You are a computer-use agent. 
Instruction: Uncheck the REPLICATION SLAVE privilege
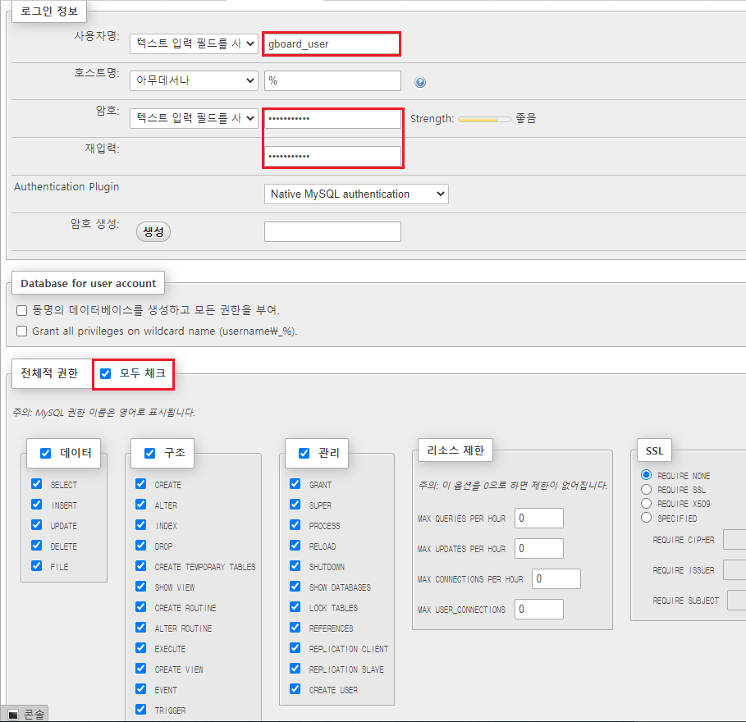295,668
